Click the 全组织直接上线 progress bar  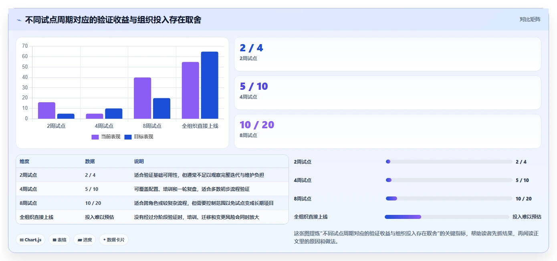click(x=447, y=217)
